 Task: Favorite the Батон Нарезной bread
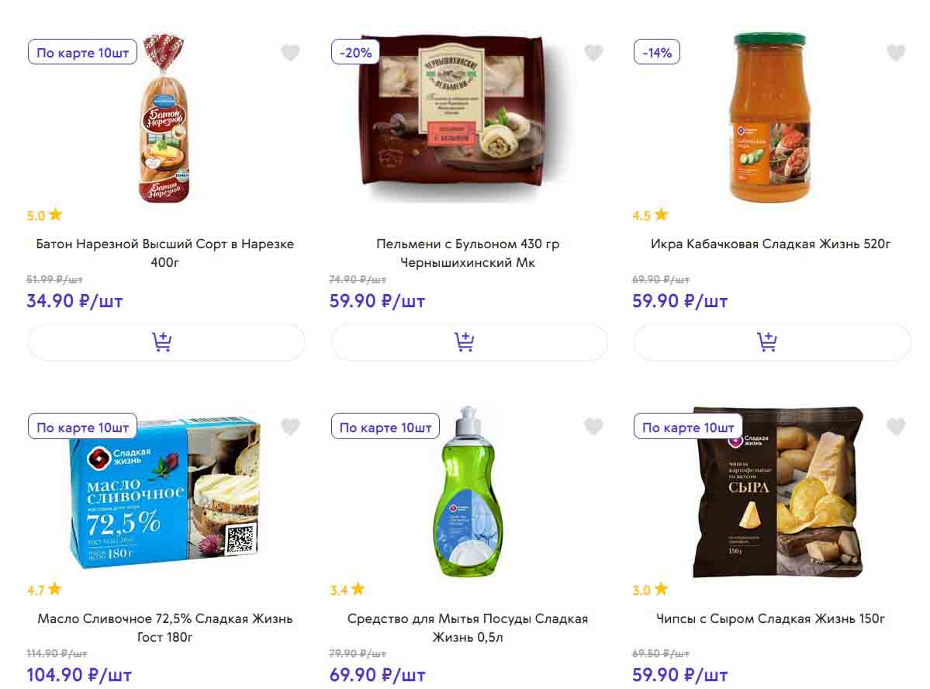tap(290, 53)
